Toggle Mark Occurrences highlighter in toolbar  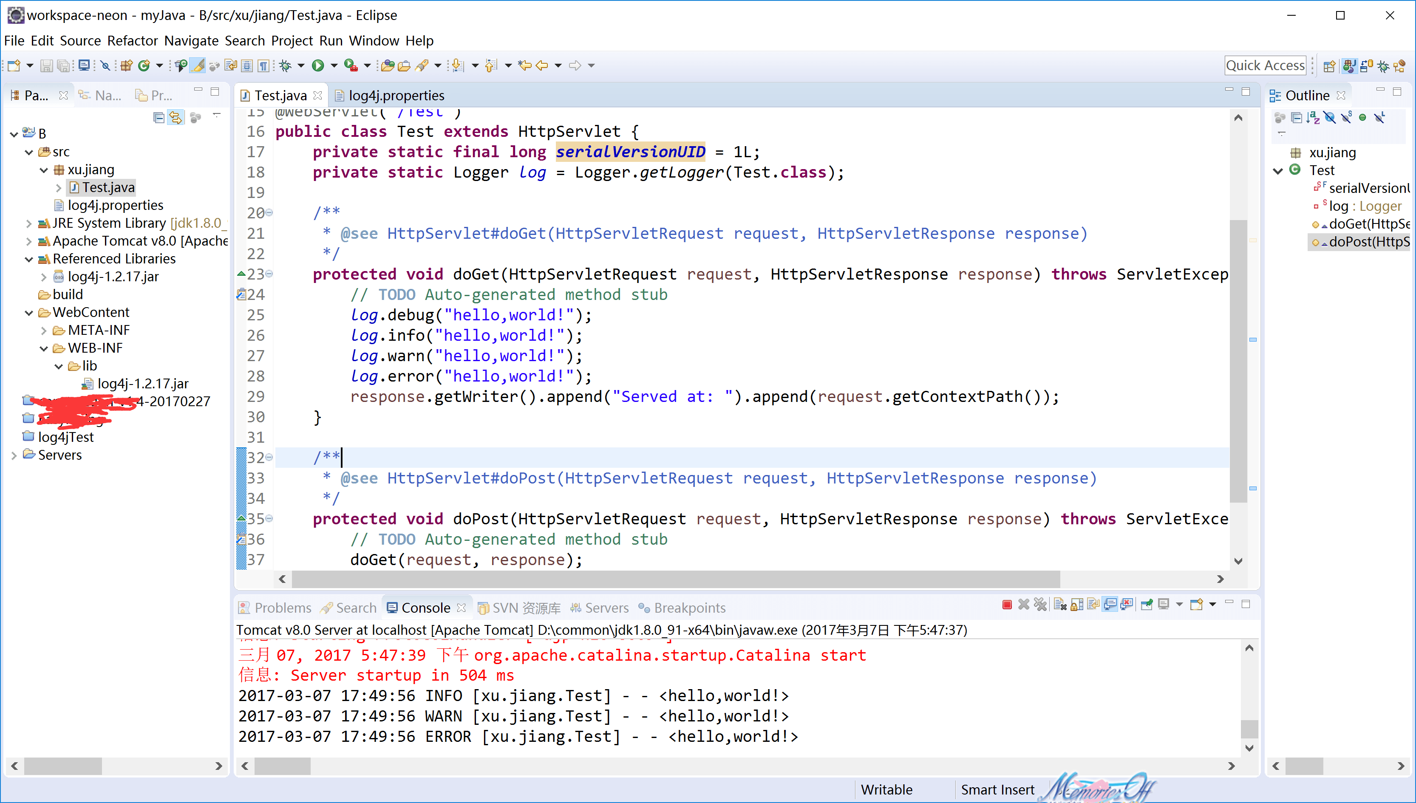[x=198, y=65]
